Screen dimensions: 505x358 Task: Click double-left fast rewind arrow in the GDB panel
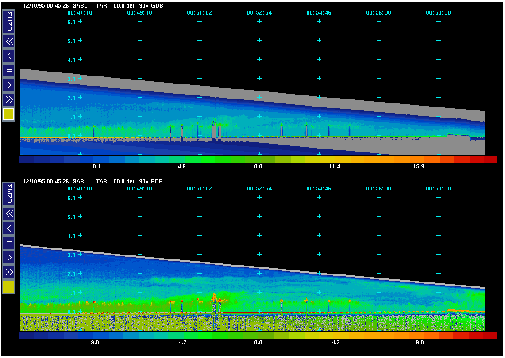point(9,42)
